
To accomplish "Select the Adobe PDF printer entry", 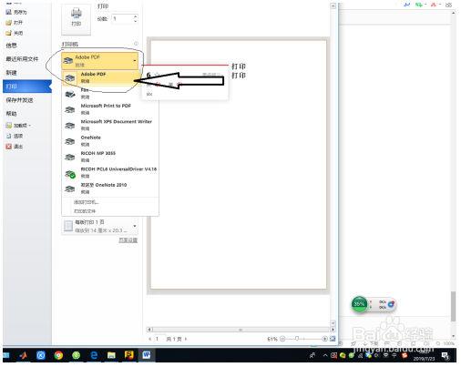I will (101, 77).
